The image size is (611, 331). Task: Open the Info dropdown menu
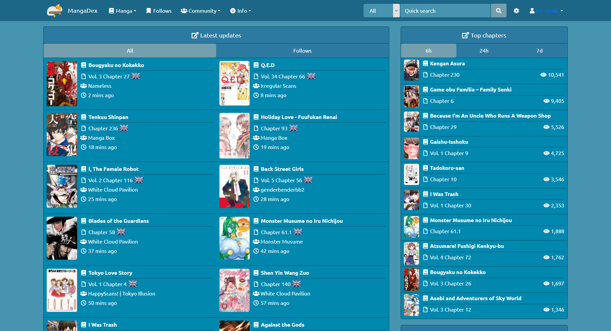tap(240, 10)
